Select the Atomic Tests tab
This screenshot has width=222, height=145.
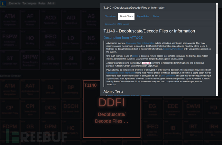[x=126, y=16]
